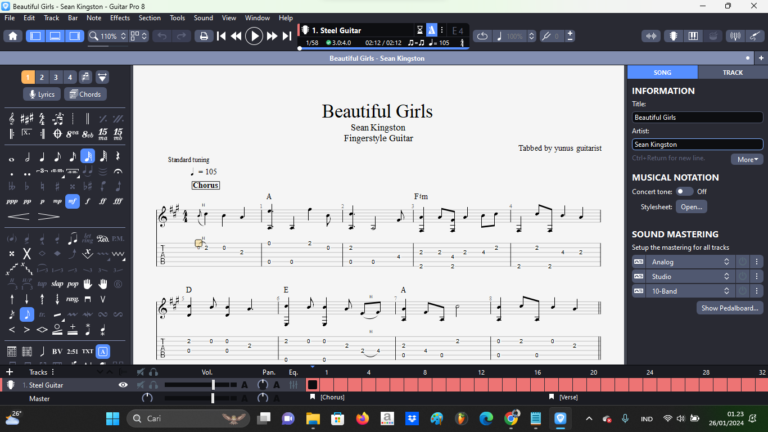This screenshot has width=768, height=432.
Task: Toggle the bottom global view panel
Action: (x=55, y=36)
